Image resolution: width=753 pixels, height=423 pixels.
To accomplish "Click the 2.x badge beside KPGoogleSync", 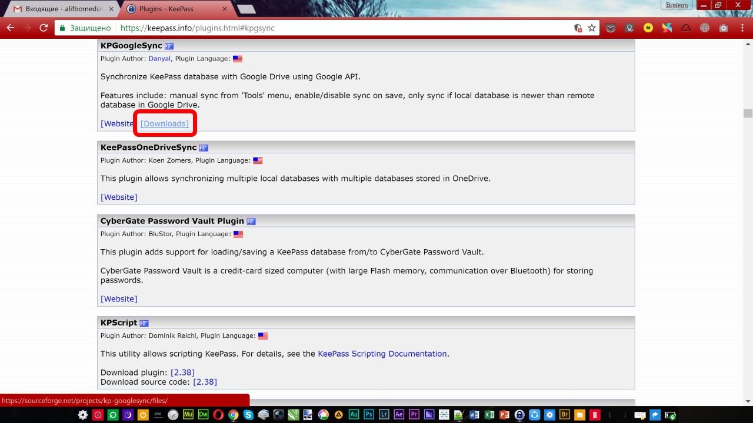I will (169, 46).
